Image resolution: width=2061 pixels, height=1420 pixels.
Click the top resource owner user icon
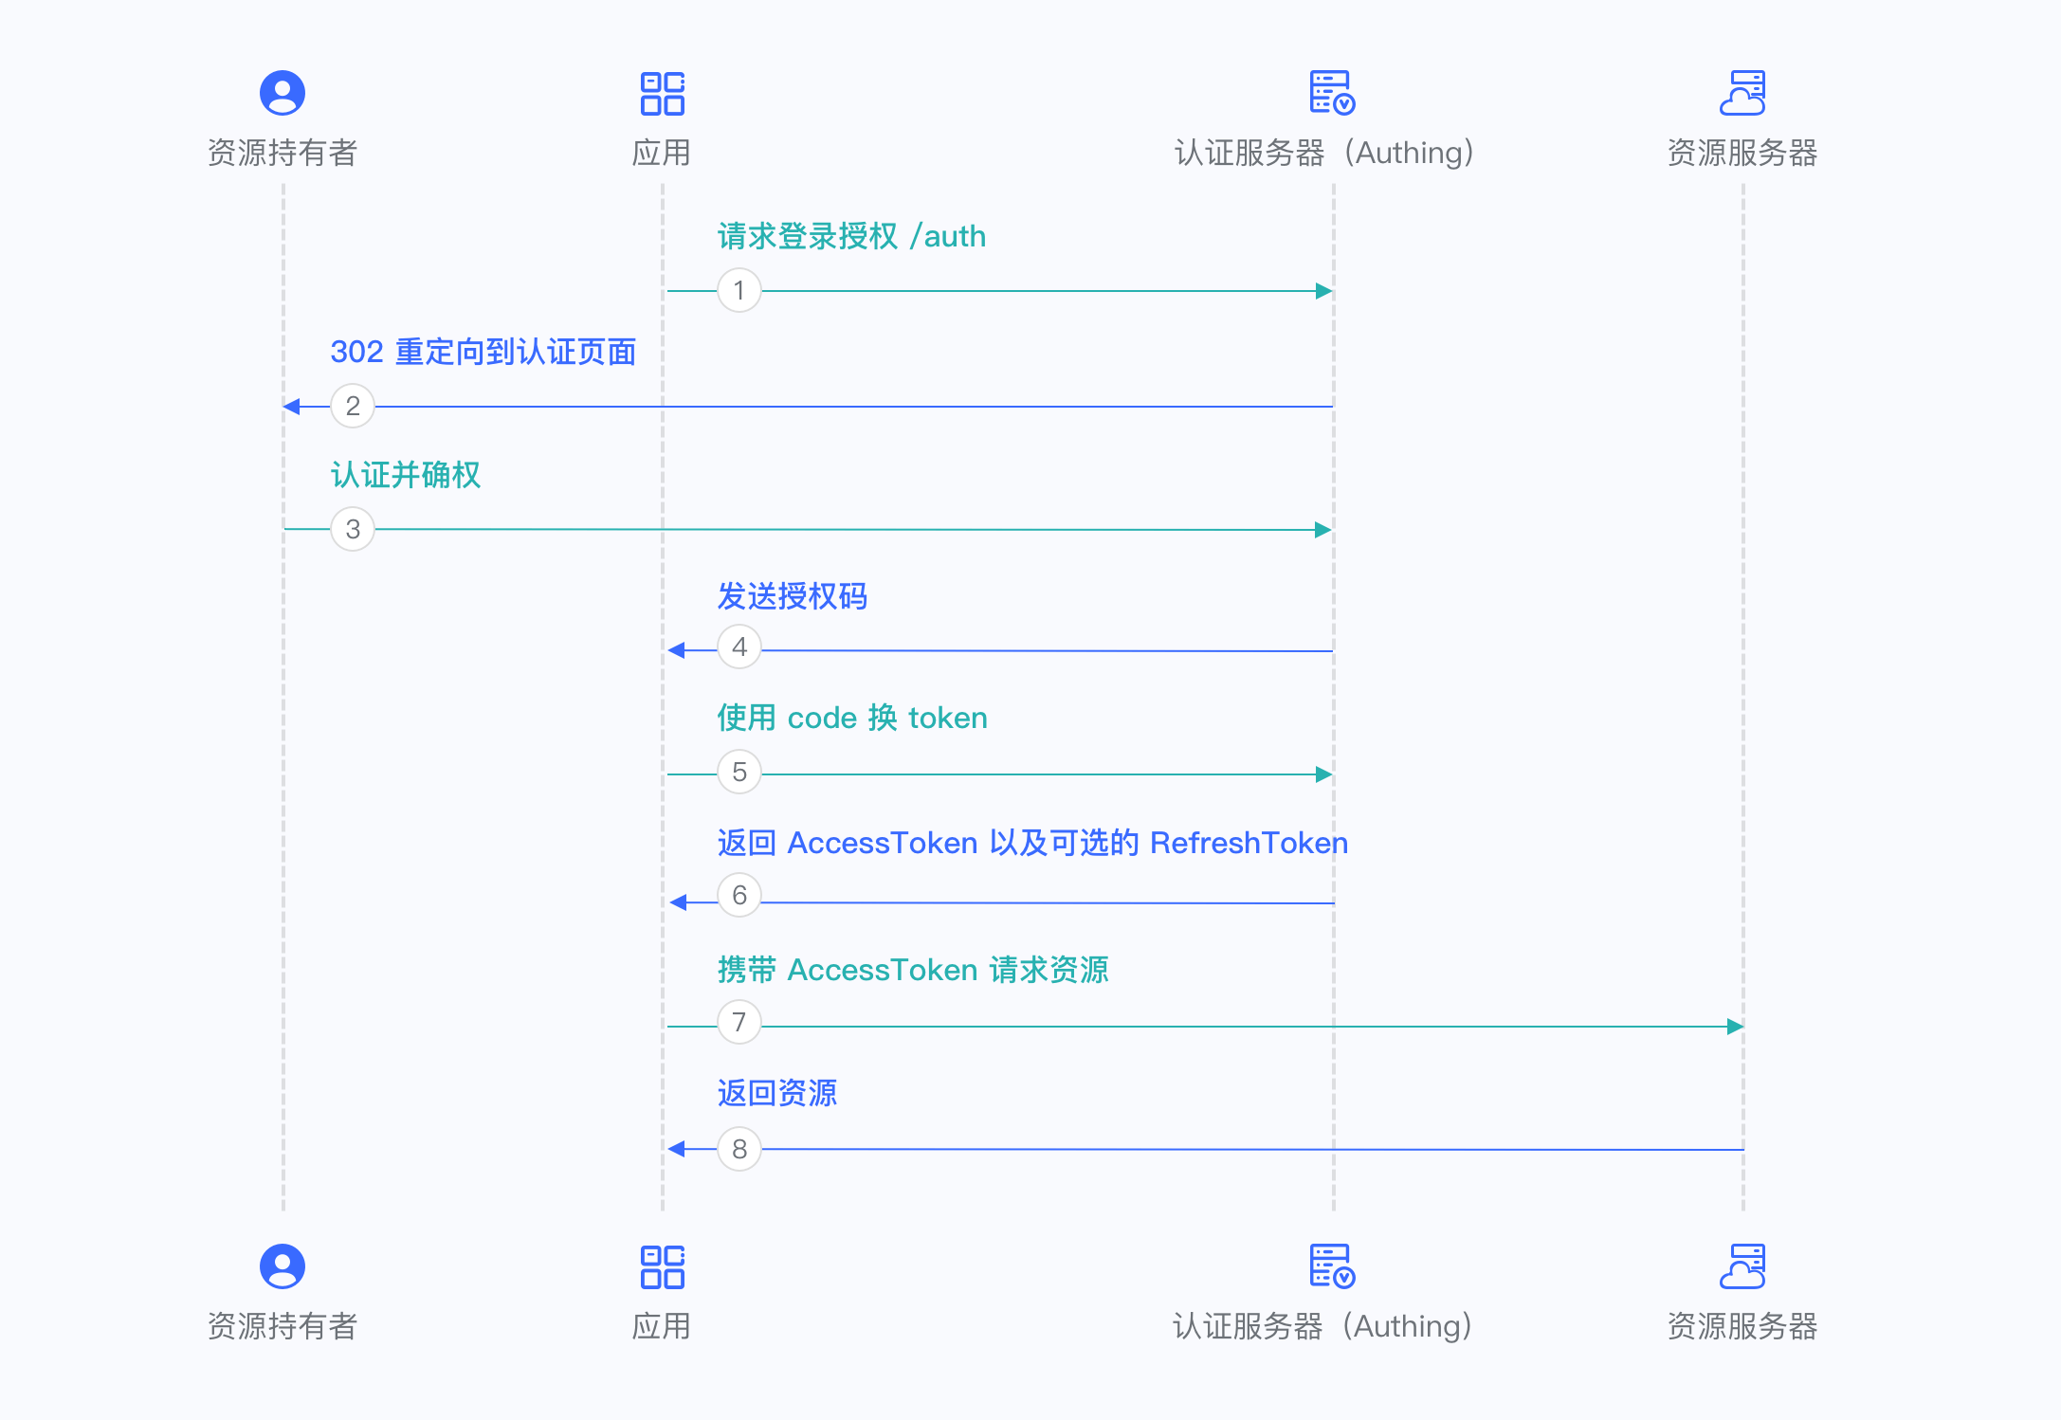point(283,93)
